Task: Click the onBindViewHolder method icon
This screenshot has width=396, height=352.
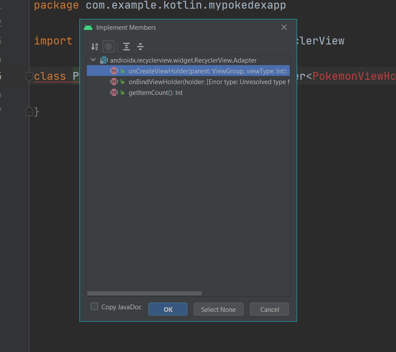Action: pos(114,82)
